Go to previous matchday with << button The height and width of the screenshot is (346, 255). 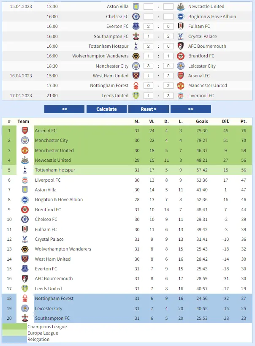coord(64,109)
